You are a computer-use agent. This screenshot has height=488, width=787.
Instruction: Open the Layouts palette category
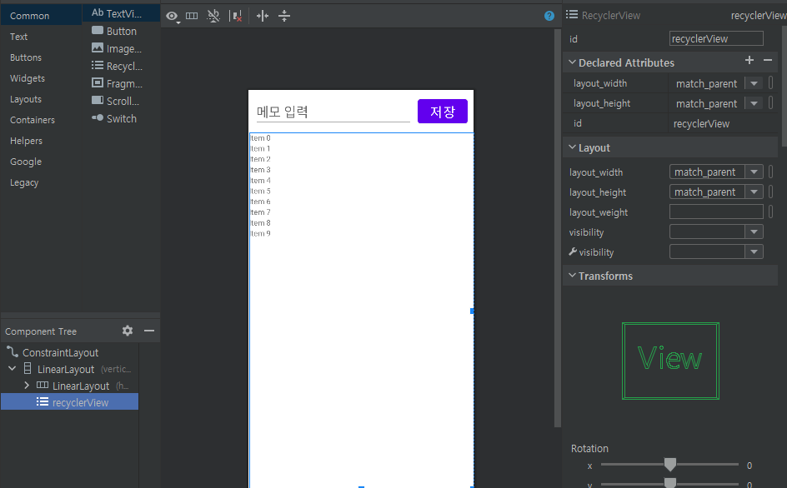coord(28,98)
